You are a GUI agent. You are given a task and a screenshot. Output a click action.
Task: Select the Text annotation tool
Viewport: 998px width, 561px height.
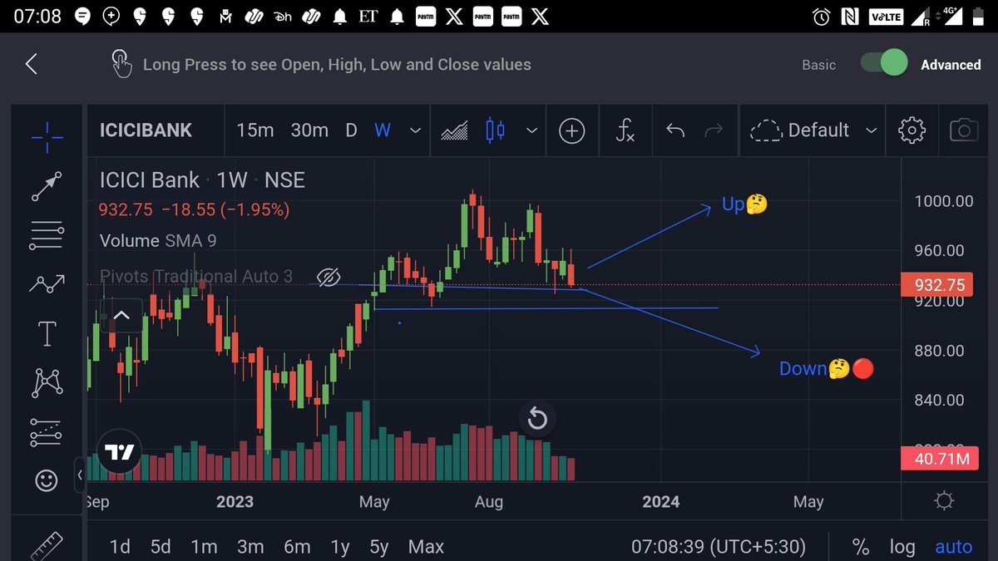tap(47, 334)
